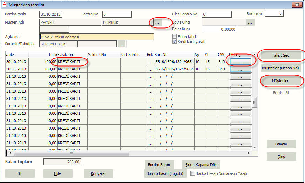The height and width of the screenshot is (183, 305).
Task: Toggle Banka Hesap Numarasını Yazdır checkbox
Action: click(193, 173)
